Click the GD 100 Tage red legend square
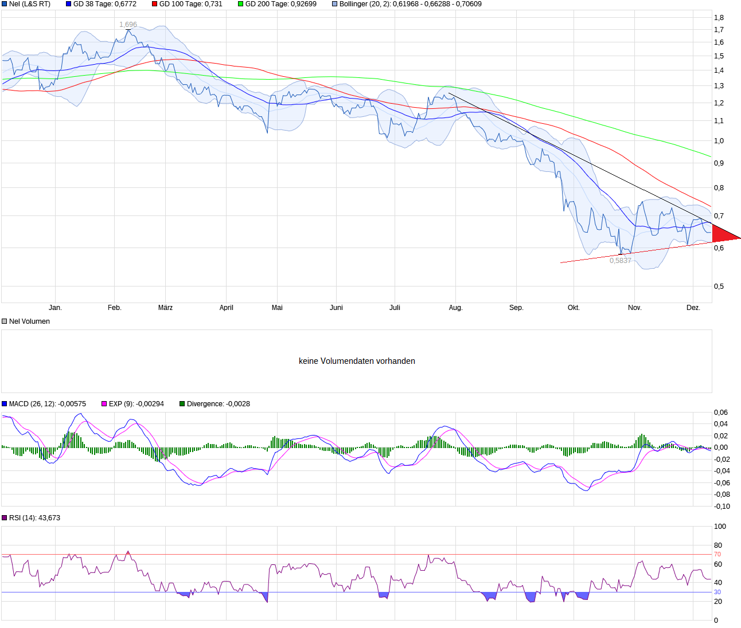The width and height of the screenshot is (741, 628). (x=155, y=4)
